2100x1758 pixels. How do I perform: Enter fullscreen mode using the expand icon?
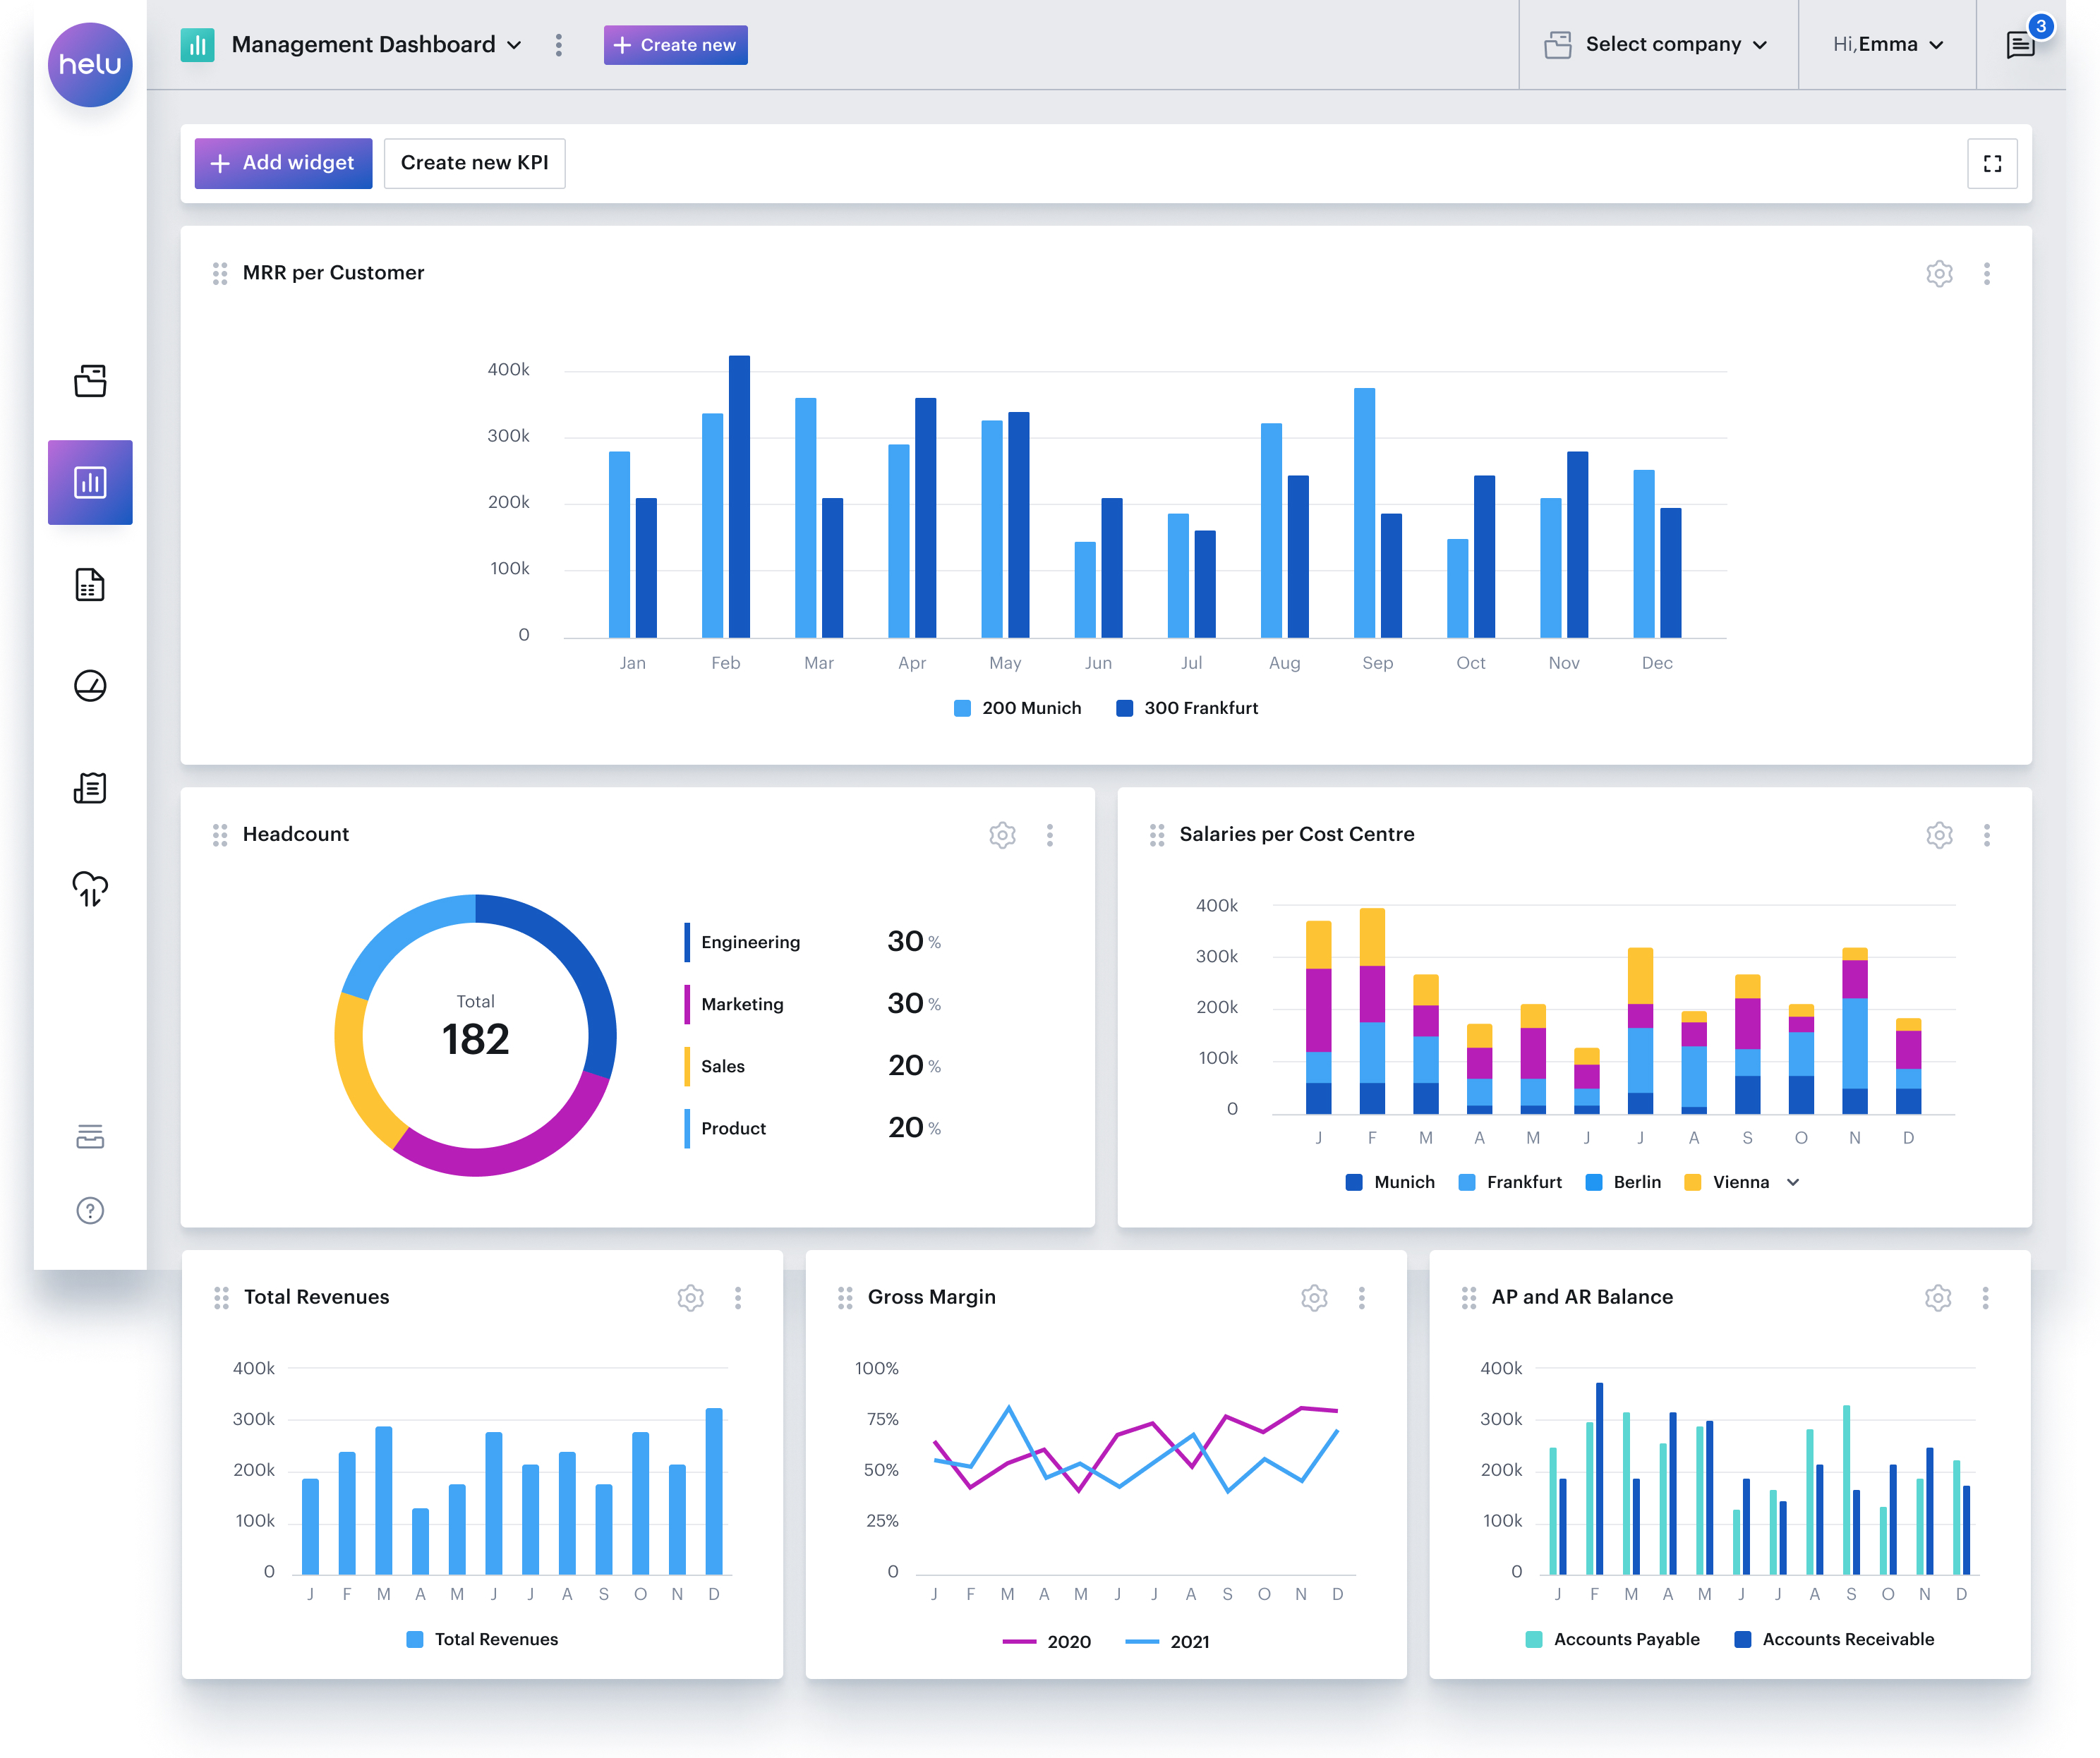[1992, 163]
